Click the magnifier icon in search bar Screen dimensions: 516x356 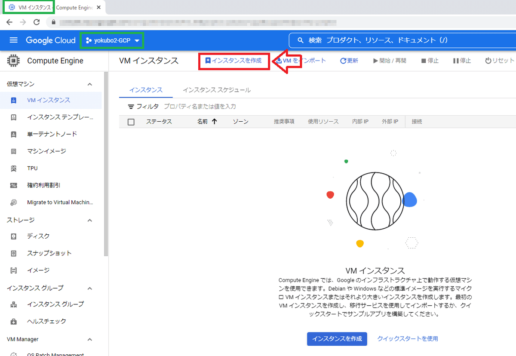coord(301,40)
